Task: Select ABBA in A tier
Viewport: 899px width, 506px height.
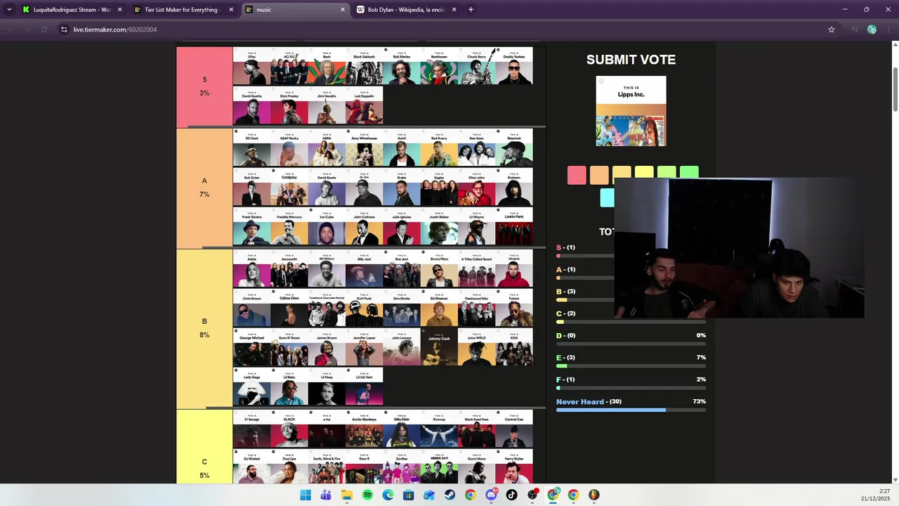Action: pyautogui.click(x=327, y=148)
